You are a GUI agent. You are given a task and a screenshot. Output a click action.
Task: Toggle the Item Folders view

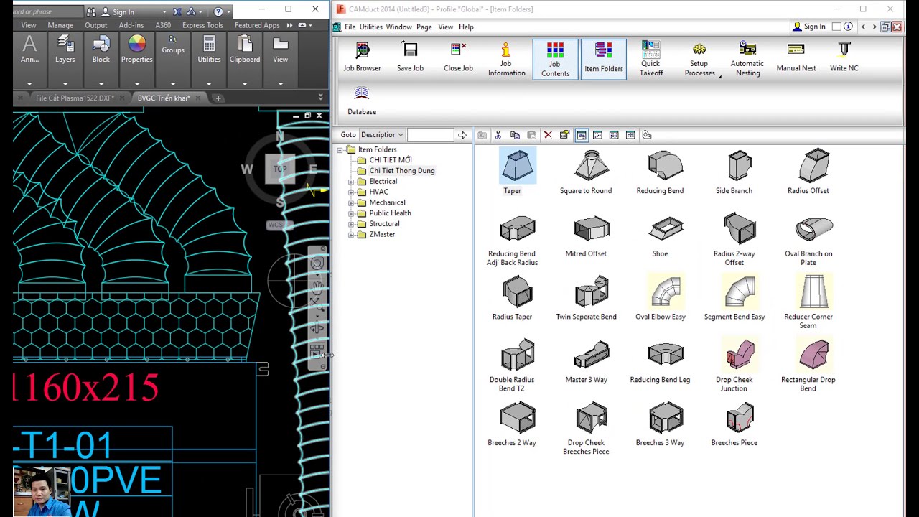point(603,57)
